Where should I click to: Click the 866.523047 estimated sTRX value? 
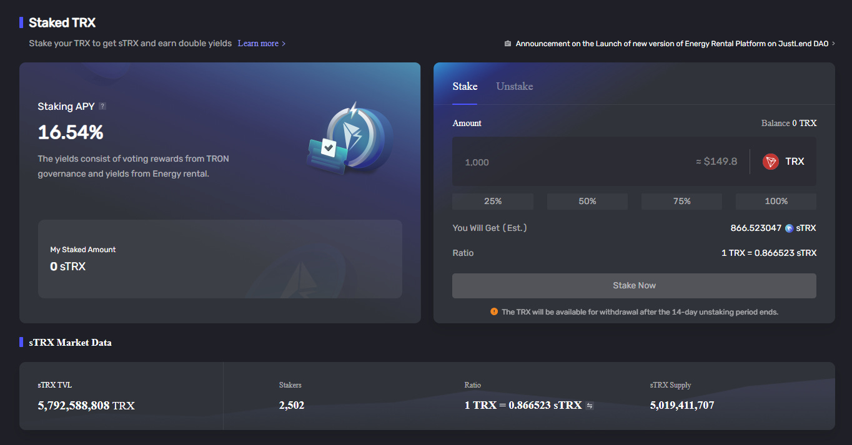756,228
